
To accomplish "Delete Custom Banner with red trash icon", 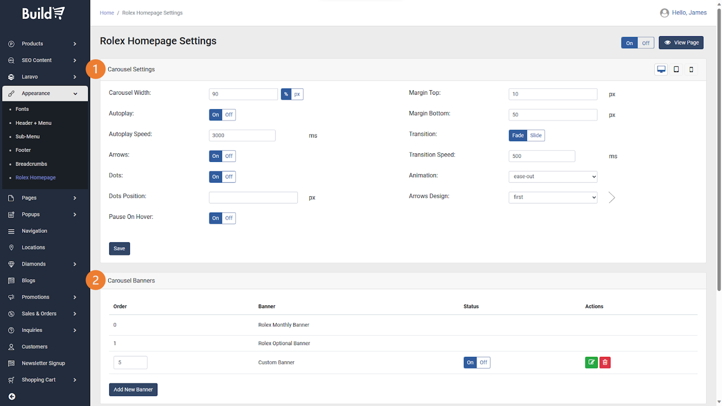I will point(605,362).
